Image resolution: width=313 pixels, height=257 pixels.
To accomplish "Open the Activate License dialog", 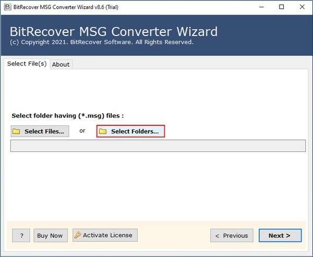I will 105,235.
